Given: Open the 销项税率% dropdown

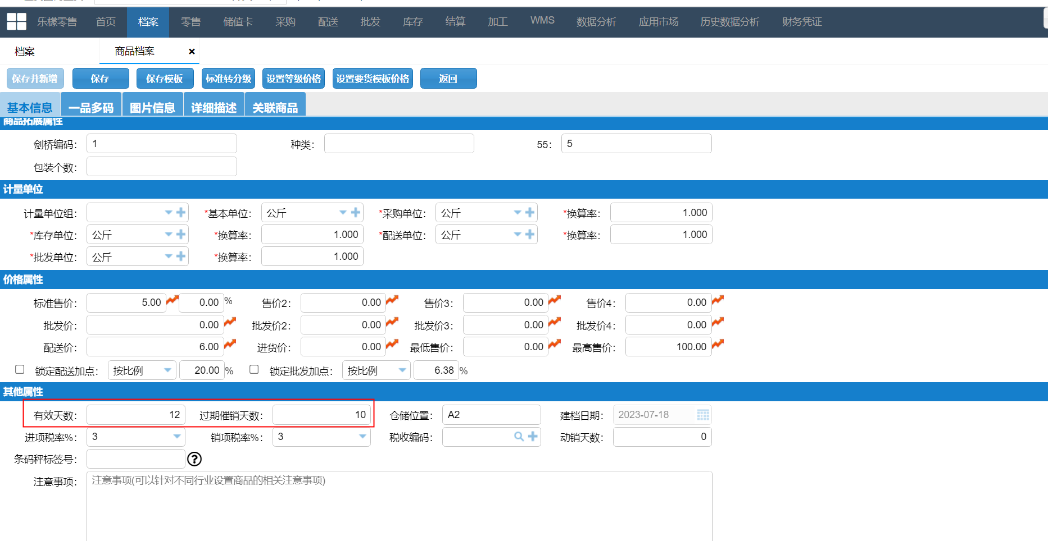Looking at the screenshot, I should [321, 437].
